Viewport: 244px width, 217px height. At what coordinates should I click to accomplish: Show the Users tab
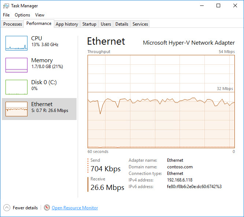[106, 24]
